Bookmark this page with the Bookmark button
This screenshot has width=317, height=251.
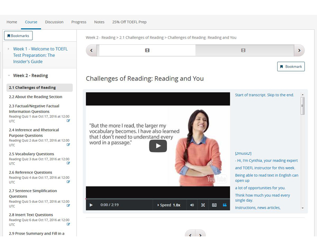(291, 67)
